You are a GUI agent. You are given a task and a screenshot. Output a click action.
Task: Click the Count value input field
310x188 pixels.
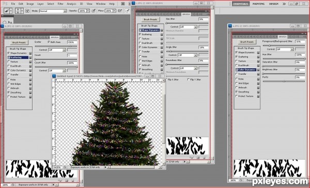[72, 55]
